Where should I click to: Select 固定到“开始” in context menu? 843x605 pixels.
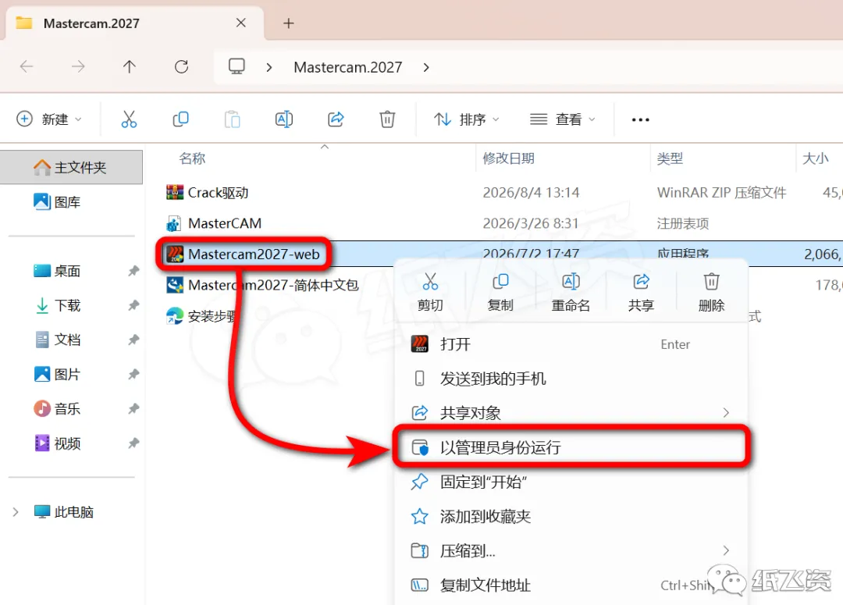click(571, 482)
